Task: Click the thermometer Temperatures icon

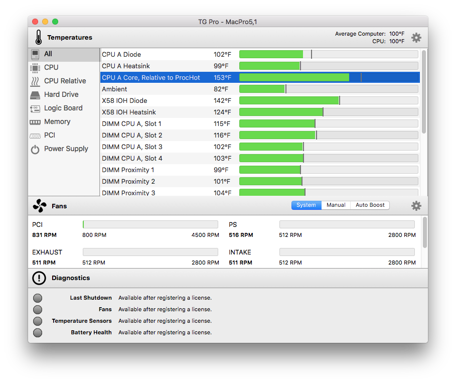Action: (x=39, y=37)
